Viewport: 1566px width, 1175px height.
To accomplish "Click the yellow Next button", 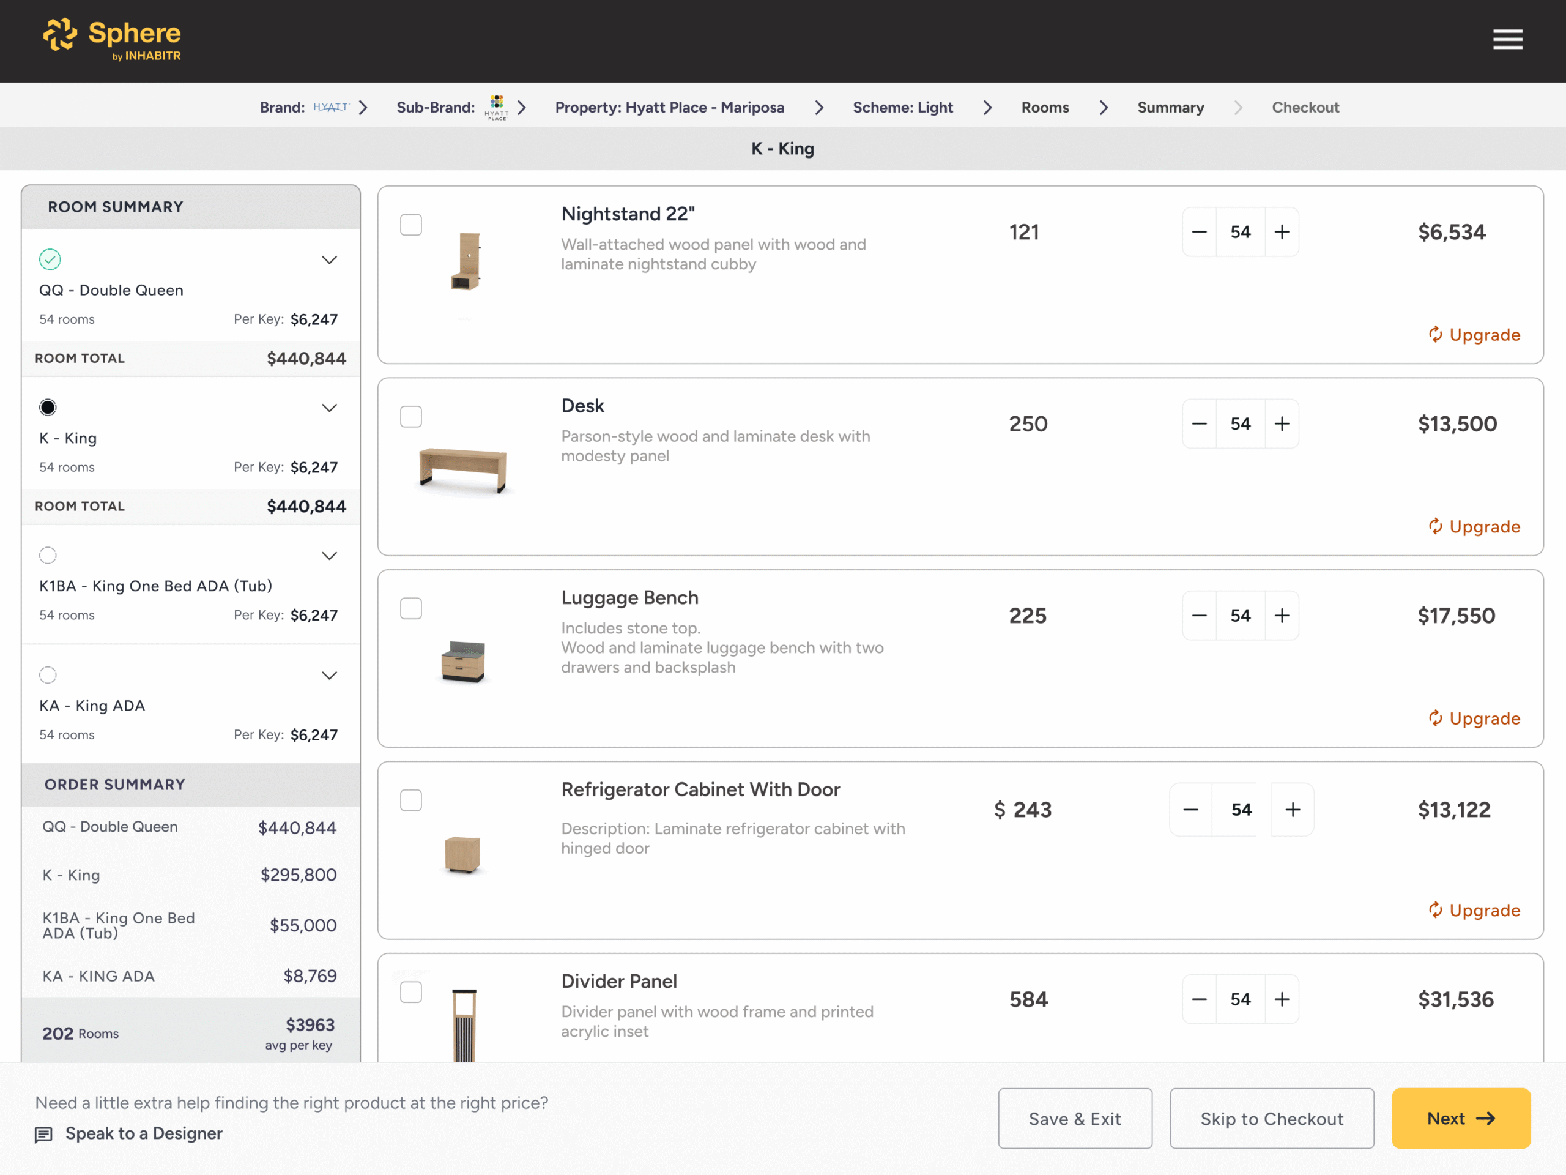I will point(1461,1118).
